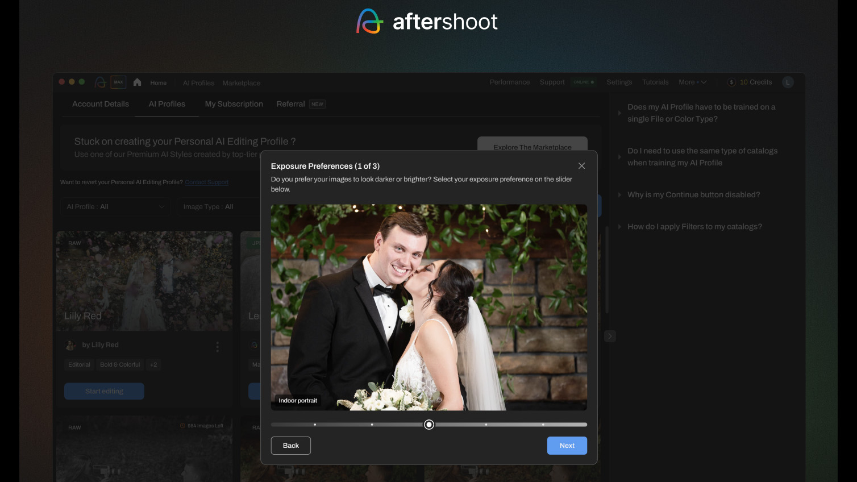Open the Image Type: All dropdown

coord(219,207)
